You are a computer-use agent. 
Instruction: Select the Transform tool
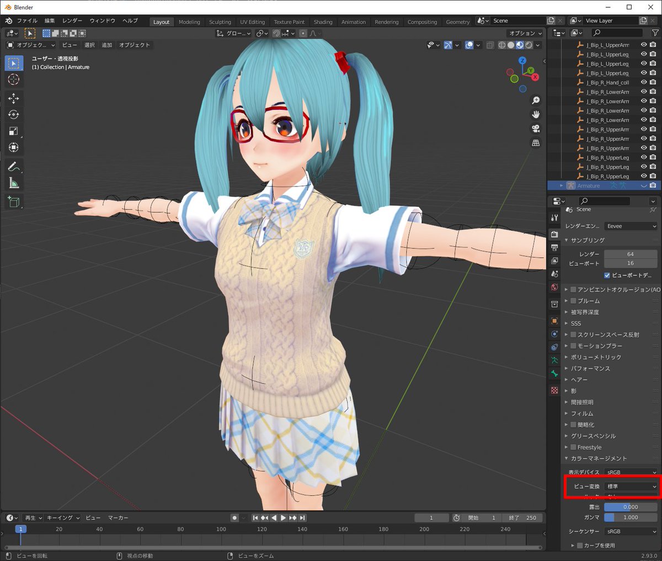[14, 147]
